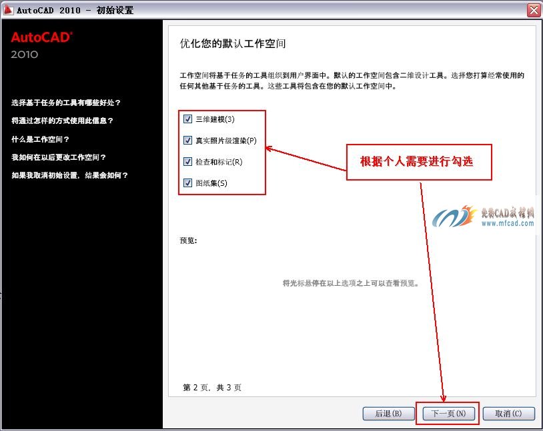The image size is (543, 431).
Task: Open help link 我如何在以后更改工作空间？
Action: click(x=59, y=157)
